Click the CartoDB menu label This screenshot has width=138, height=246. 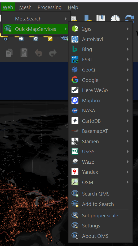tap(91, 121)
